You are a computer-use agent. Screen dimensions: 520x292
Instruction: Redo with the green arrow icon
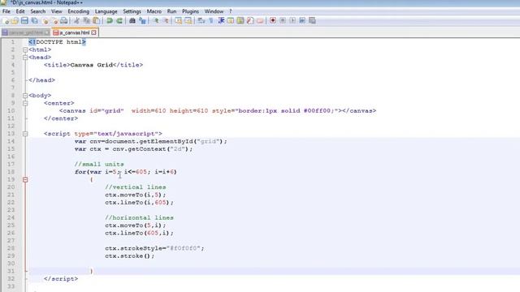(x=119, y=21)
